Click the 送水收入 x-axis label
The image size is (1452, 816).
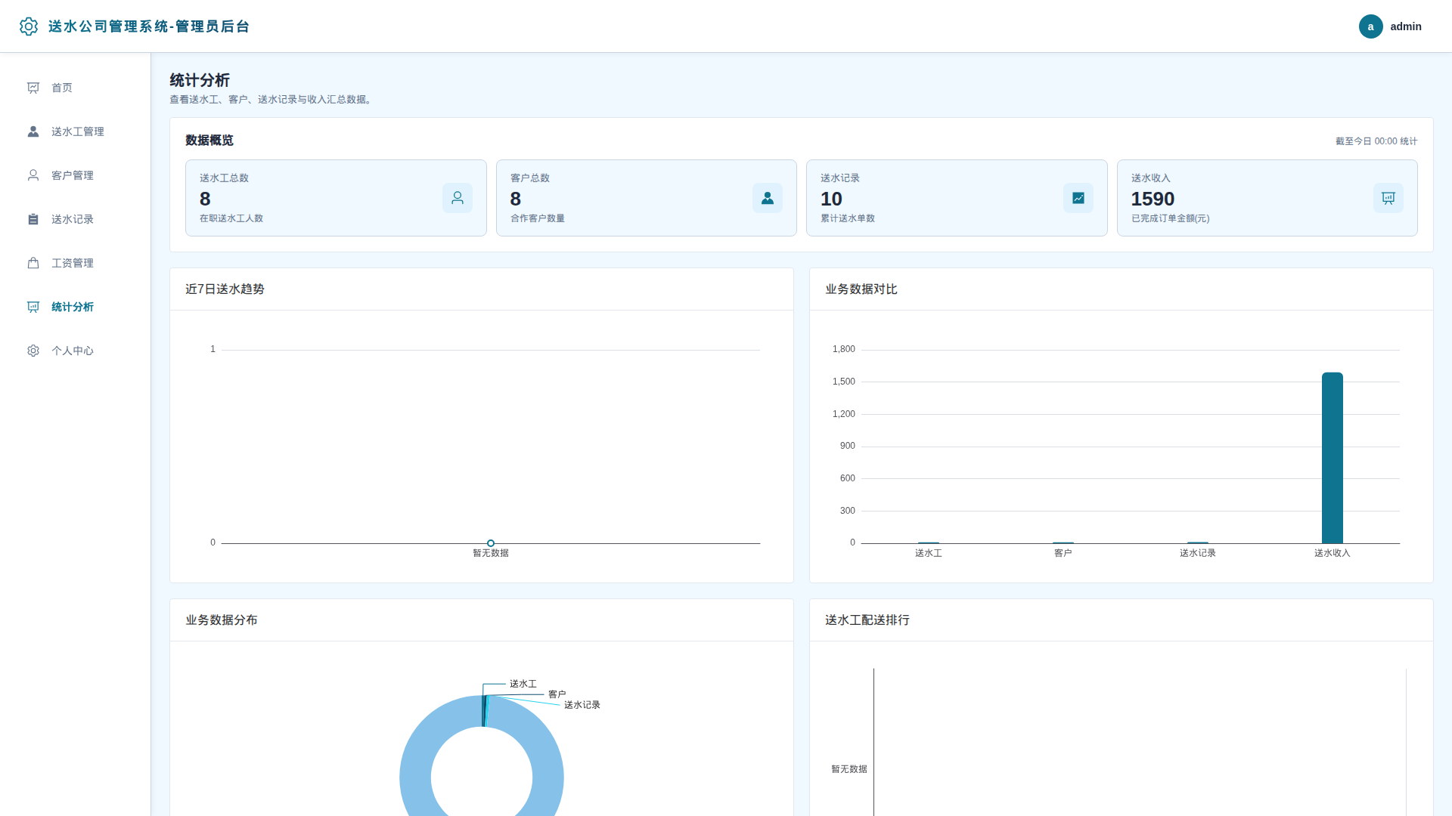coord(1333,553)
